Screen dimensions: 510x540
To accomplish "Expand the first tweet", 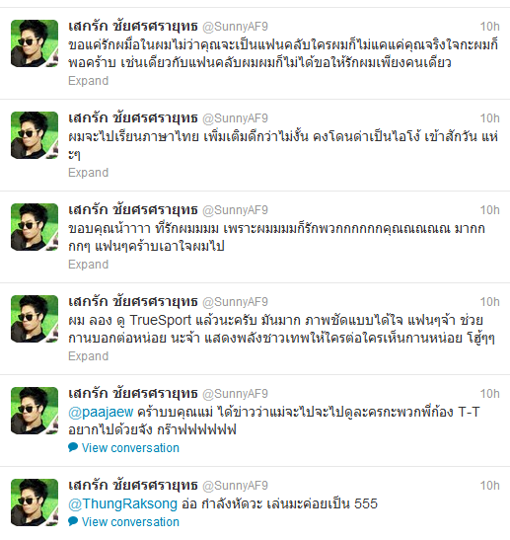I will point(88,81).
